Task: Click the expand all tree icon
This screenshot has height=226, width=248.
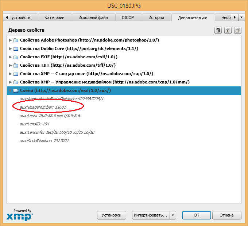Action: pos(228,30)
